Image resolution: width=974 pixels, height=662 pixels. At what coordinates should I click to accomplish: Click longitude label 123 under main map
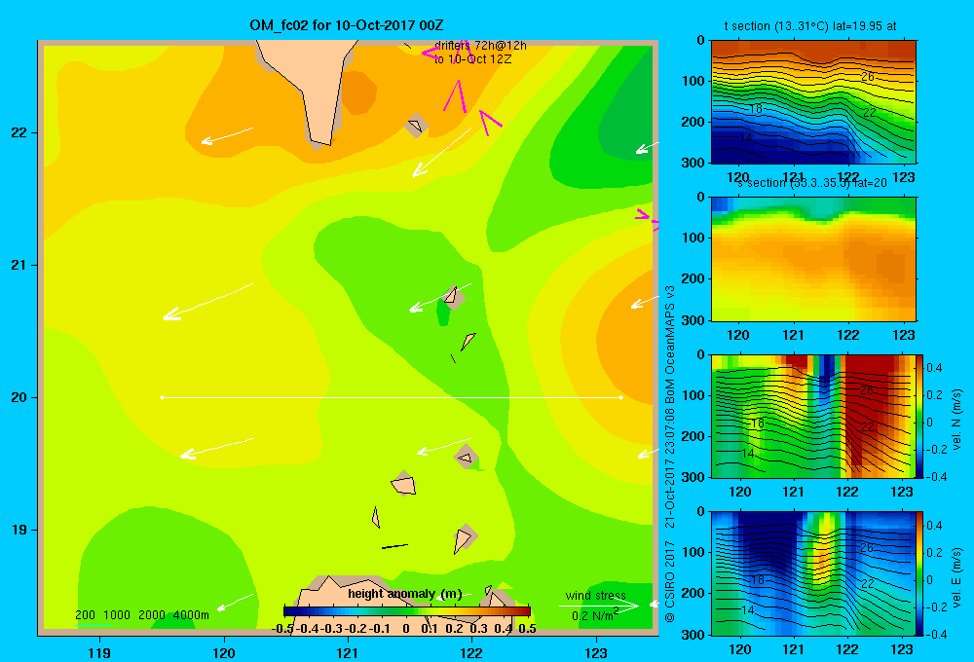tap(596, 652)
